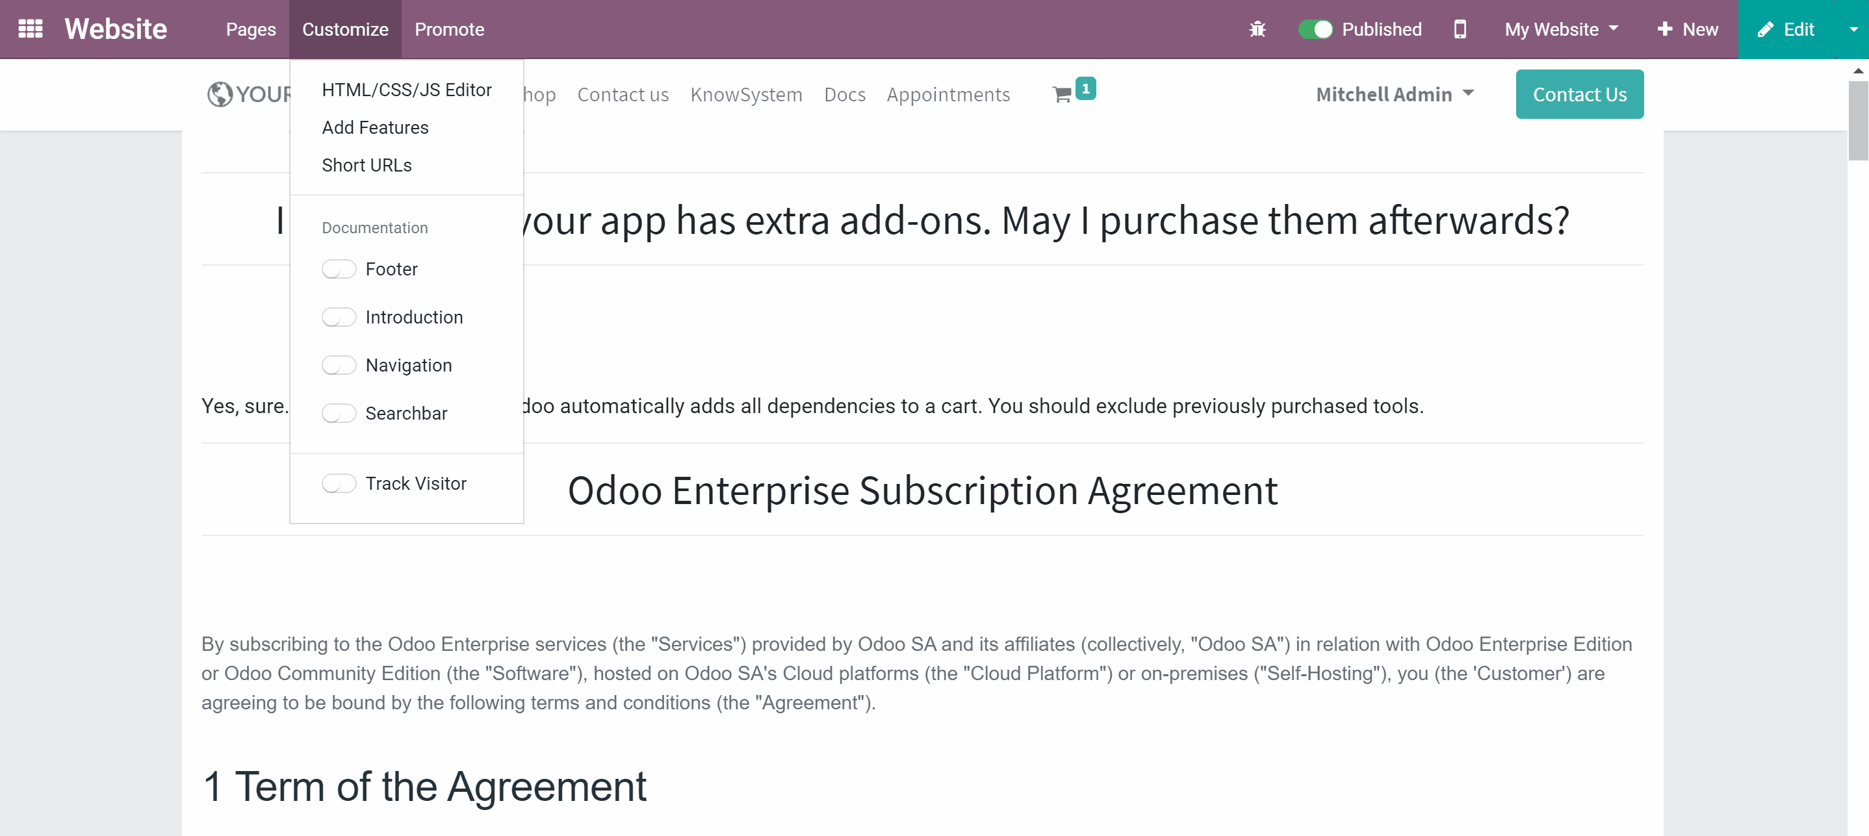Click the Contact Us button
The width and height of the screenshot is (1869, 836).
(1580, 94)
